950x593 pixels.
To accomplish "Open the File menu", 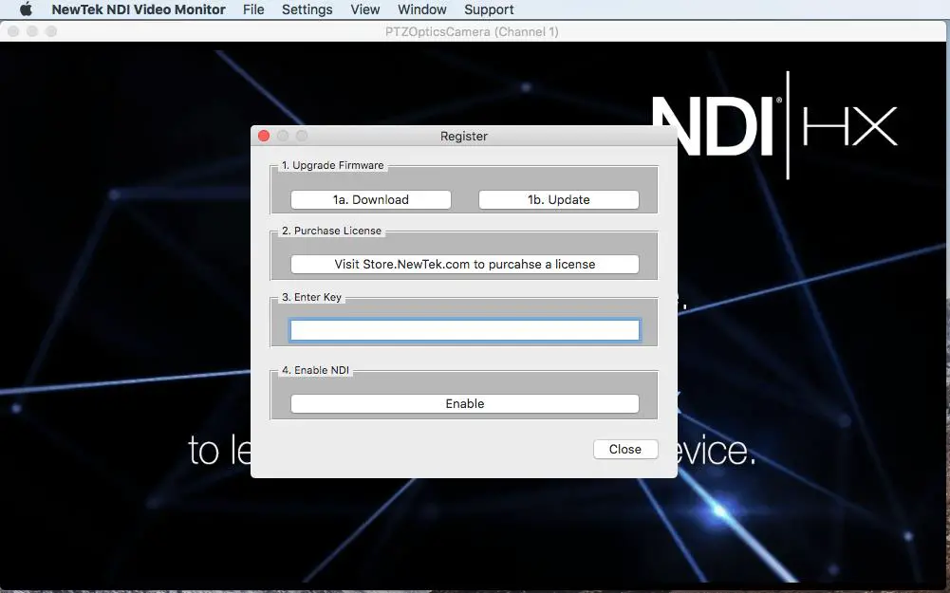I will click(253, 9).
